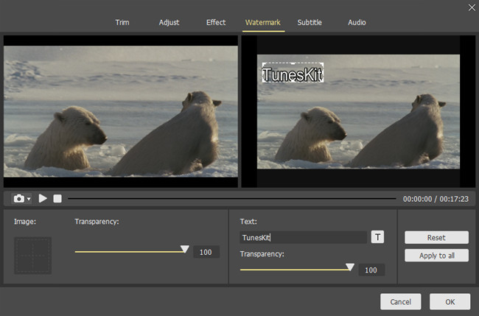Image resolution: width=479 pixels, height=316 pixels.
Task: Click the video playback progress bar
Action: 232,199
